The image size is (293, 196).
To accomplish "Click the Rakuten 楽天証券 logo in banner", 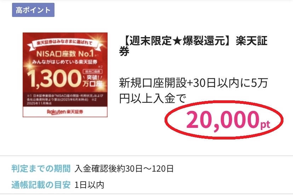I will tap(65, 112).
